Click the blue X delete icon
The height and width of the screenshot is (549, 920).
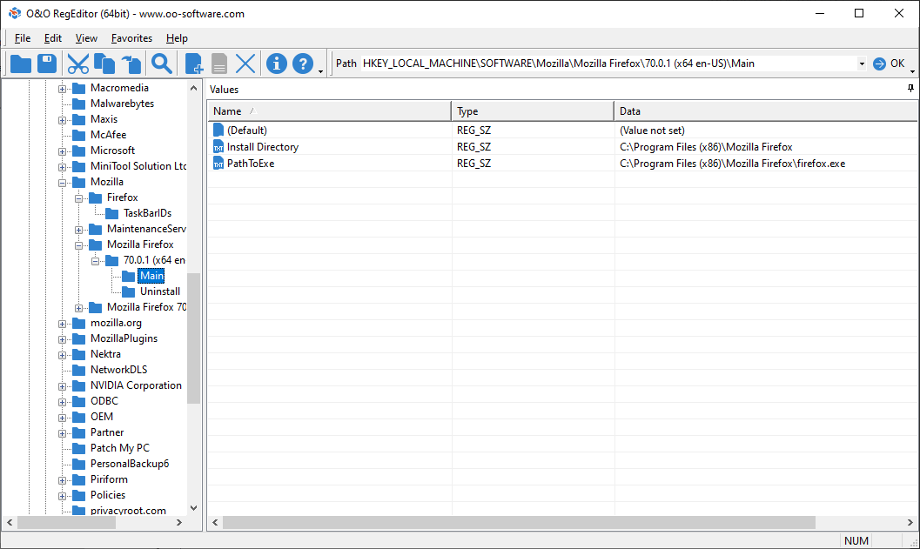click(245, 64)
